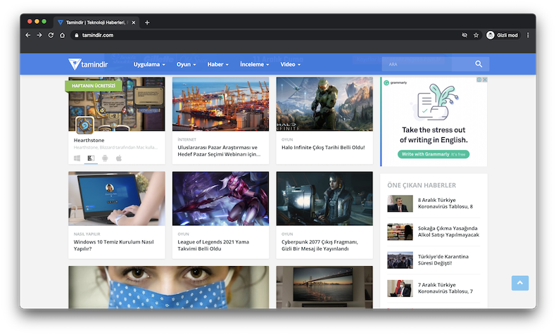Open a new tab with the plus icon
Viewport: 556px width, 335px height.
147,23
